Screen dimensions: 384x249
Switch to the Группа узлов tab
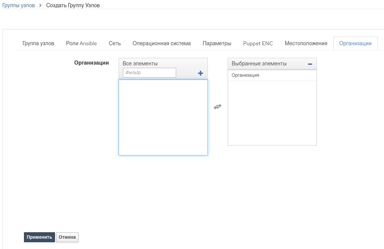(38, 43)
